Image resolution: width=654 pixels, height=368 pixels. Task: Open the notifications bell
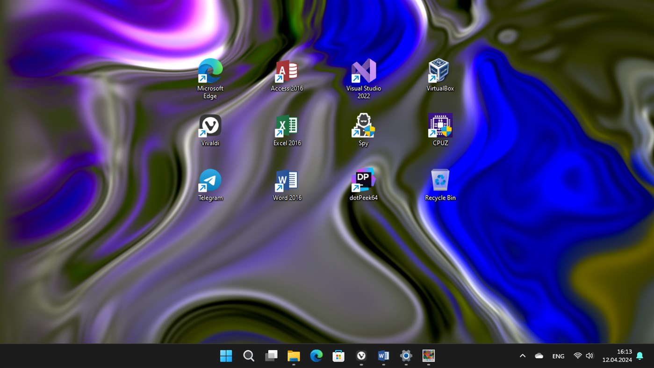[x=640, y=356]
